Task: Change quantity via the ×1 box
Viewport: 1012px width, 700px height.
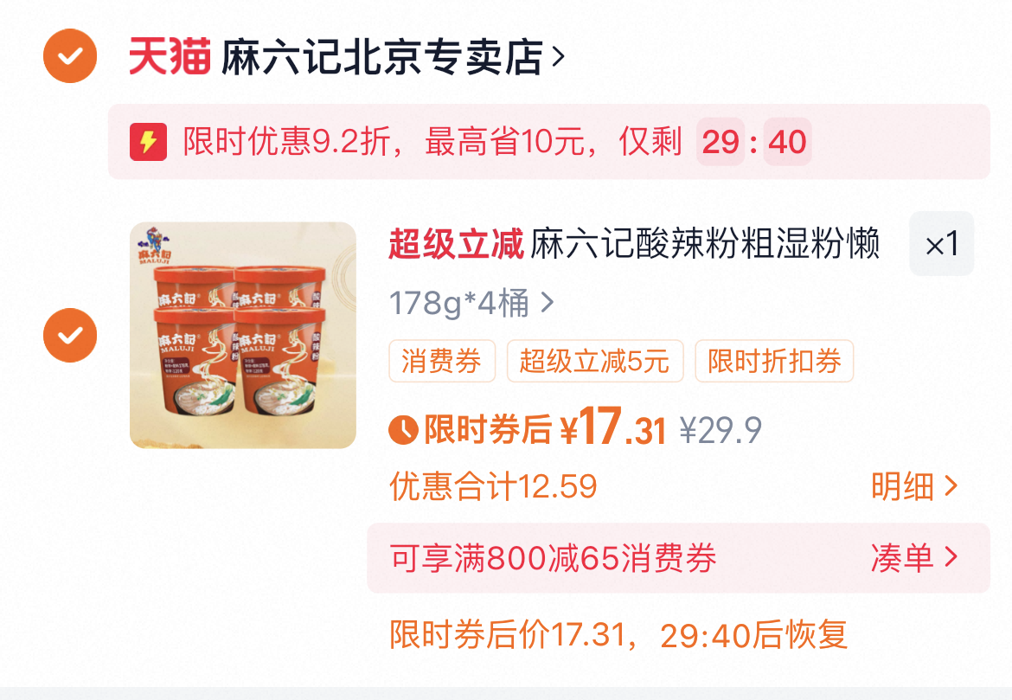Action: (942, 244)
